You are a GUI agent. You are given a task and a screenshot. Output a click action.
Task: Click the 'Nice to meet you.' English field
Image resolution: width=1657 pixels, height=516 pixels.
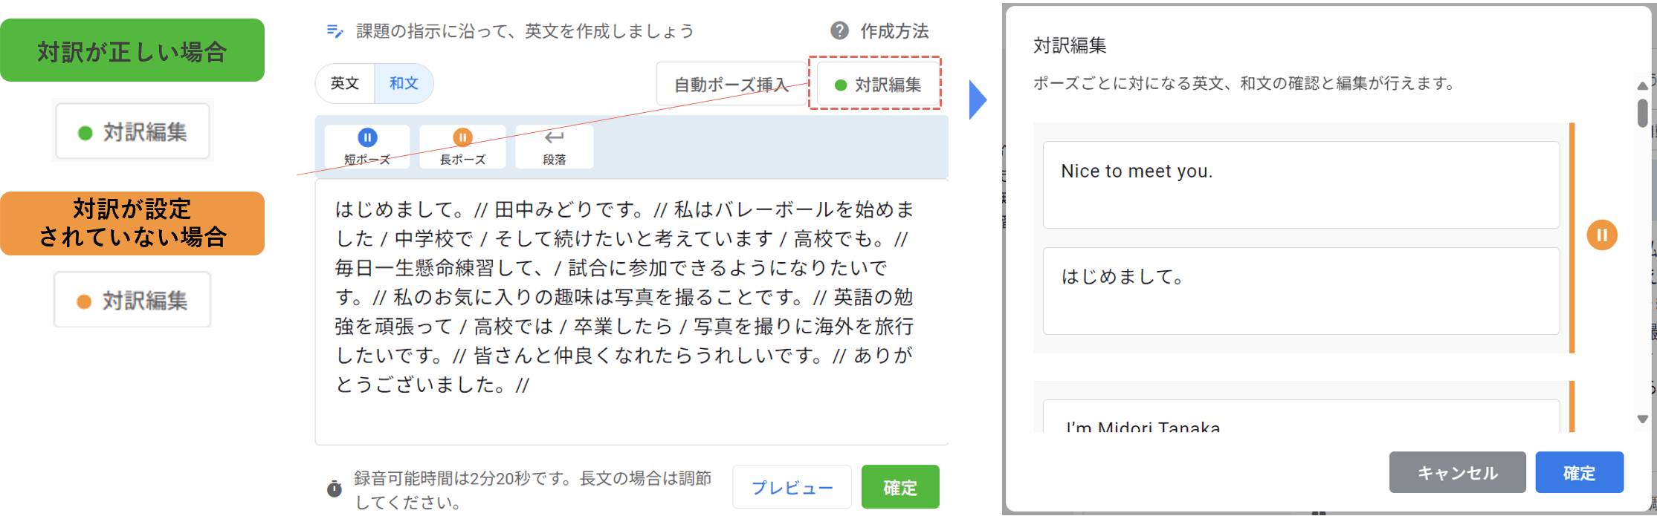[x=1301, y=185]
